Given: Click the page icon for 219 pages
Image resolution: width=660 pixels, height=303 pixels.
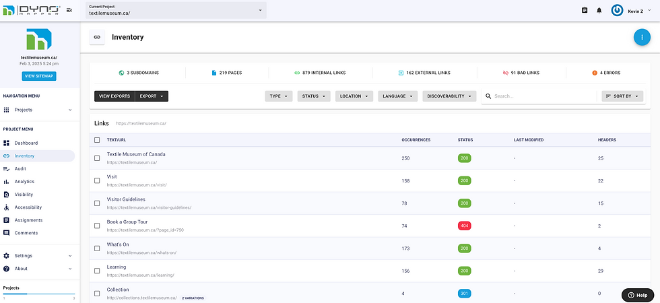Looking at the screenshot, I should (x=214, y=73).
